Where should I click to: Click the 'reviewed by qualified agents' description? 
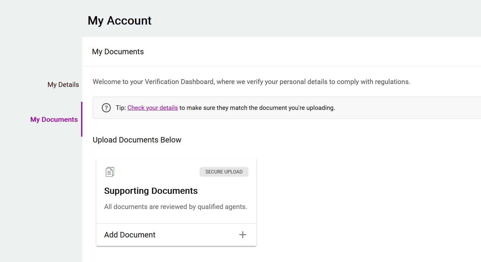point(176,207)
